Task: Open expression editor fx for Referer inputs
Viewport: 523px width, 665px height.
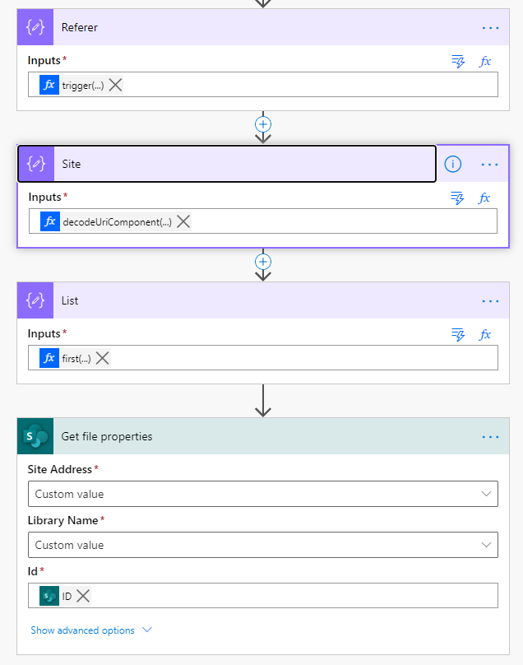Action: pos(485,61)
